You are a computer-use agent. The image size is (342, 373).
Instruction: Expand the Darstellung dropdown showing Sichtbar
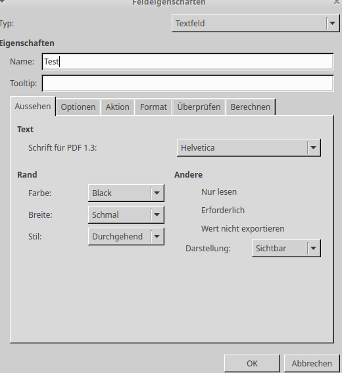click(286, 249)
